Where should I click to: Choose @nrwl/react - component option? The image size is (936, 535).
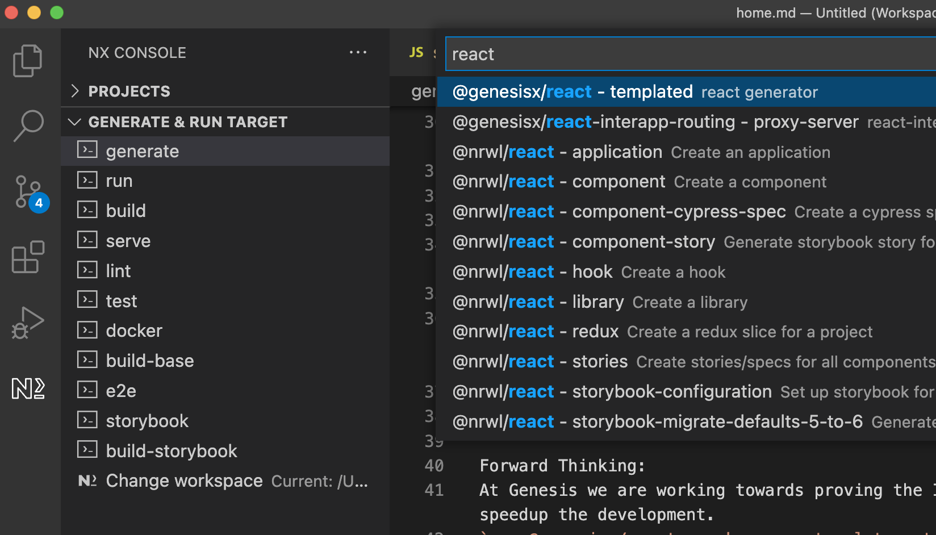click(x=686, y=182)
